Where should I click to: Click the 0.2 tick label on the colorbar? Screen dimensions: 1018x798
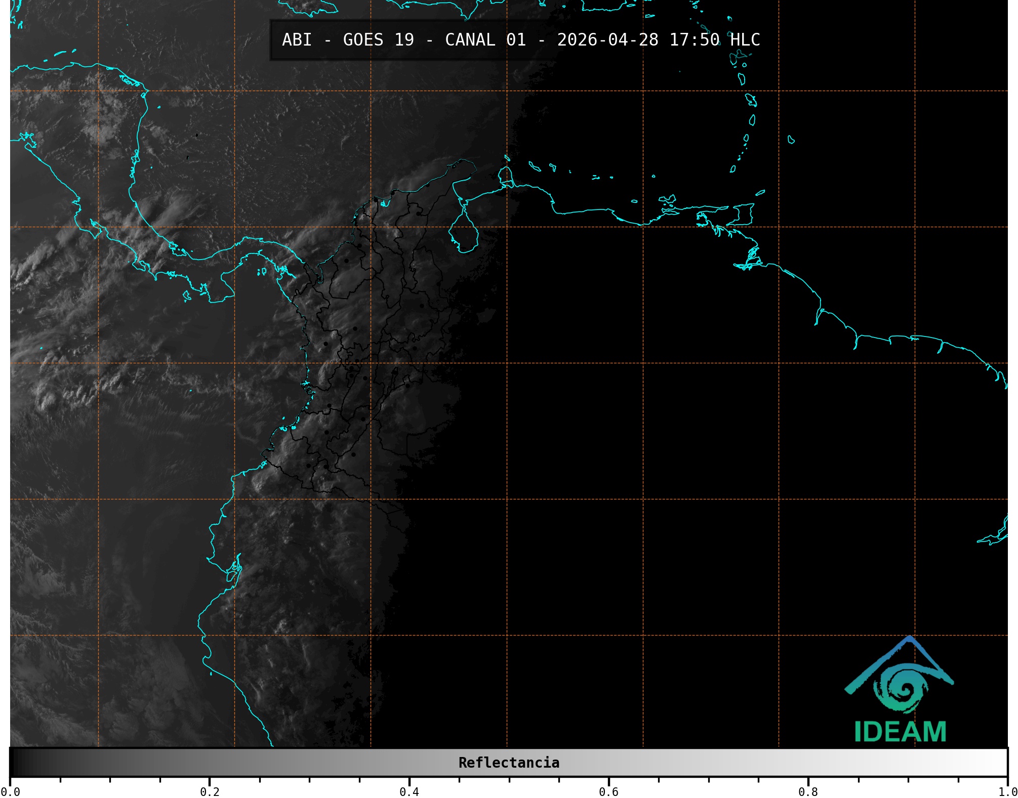coord(210,792)
